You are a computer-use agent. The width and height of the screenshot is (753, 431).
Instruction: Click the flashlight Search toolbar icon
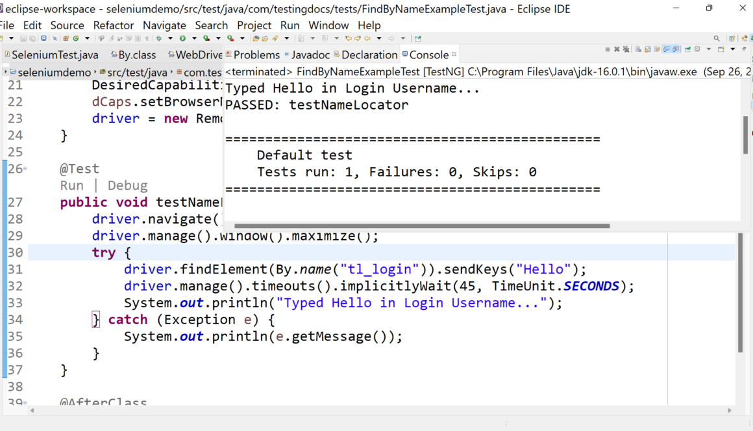(275, 38)
